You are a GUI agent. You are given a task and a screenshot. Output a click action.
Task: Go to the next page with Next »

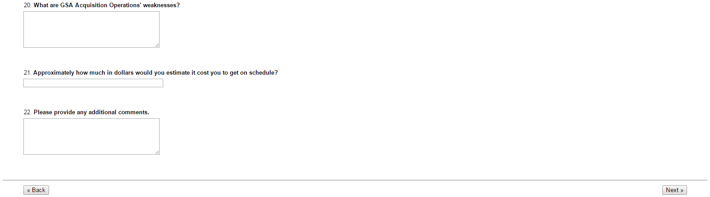(674, 190)
